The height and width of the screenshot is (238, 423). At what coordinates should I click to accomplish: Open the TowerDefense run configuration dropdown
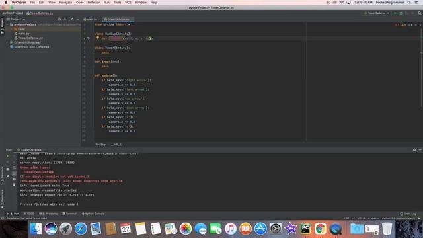click(377, 13)
